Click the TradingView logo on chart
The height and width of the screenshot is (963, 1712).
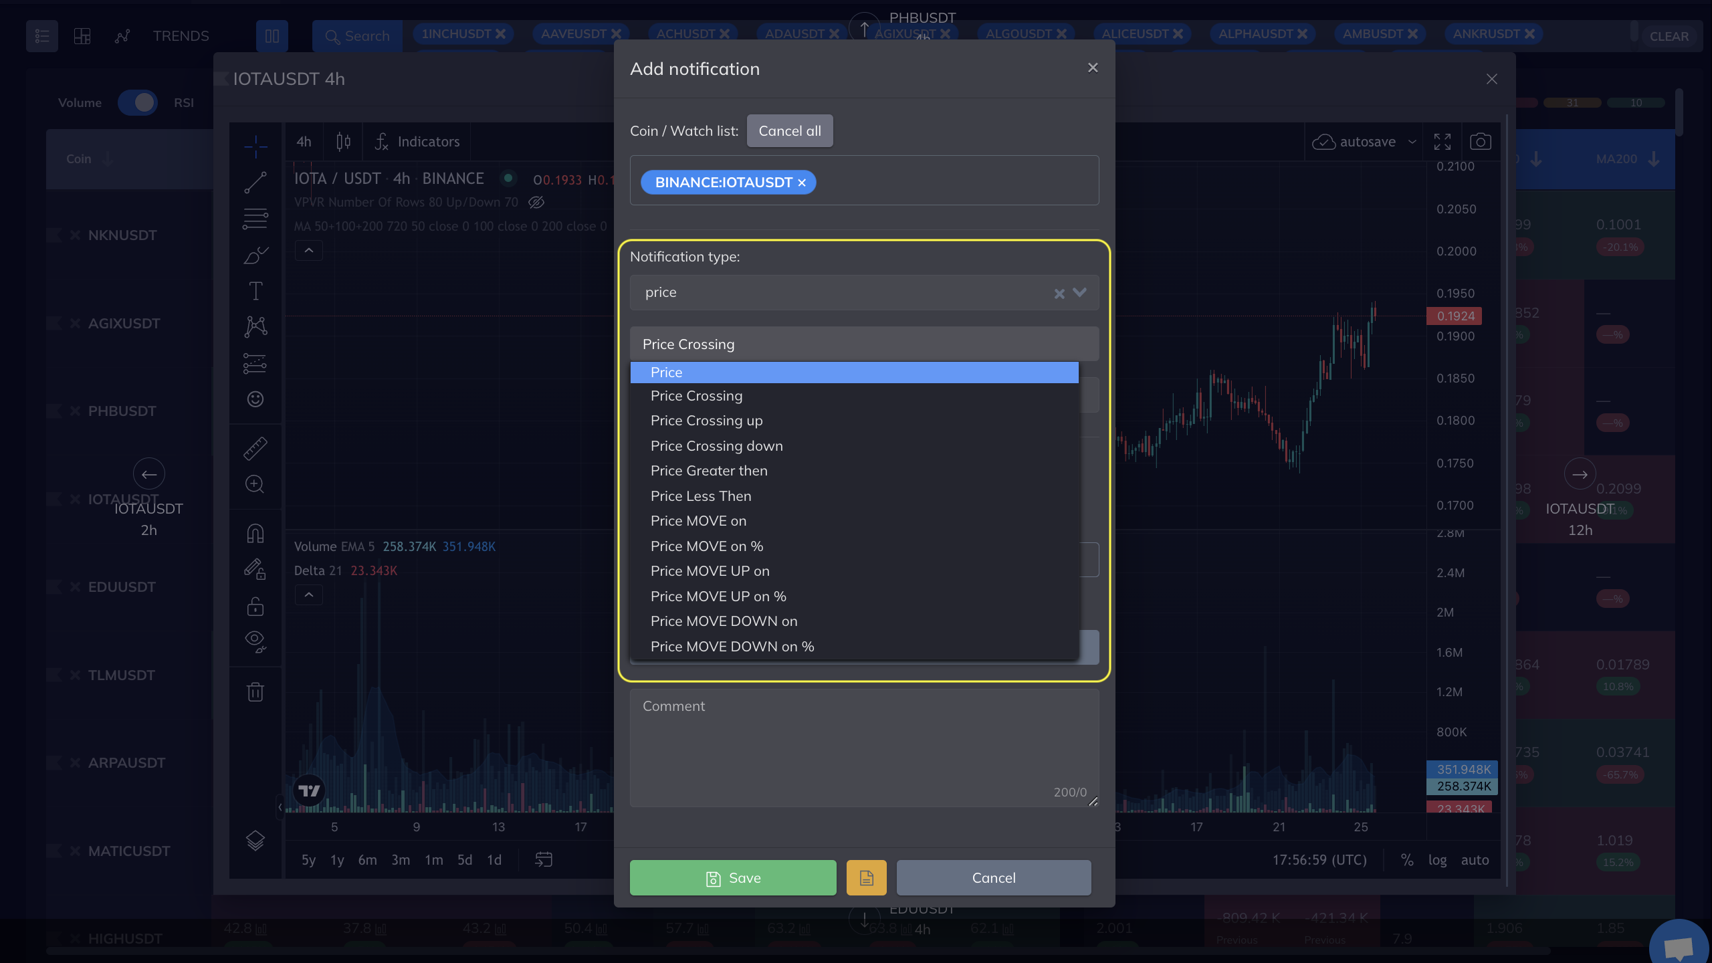[309, 791]
